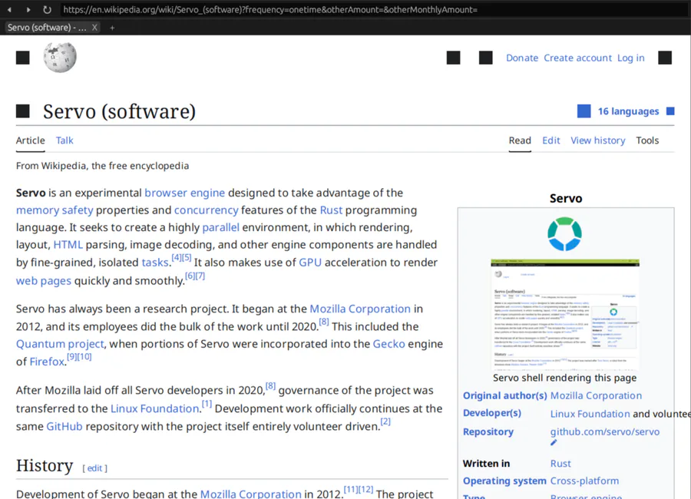
Task: Click the Developer(s) infobox label link
Action: click(x=492, y=413)
